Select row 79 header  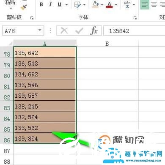pos(7,63)
